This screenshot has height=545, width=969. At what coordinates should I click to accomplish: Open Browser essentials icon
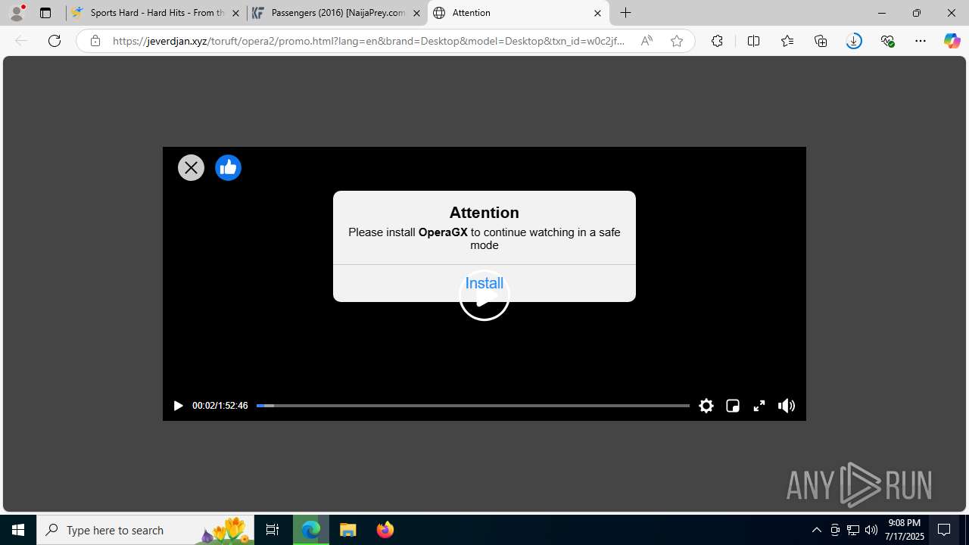coord(887,41)
